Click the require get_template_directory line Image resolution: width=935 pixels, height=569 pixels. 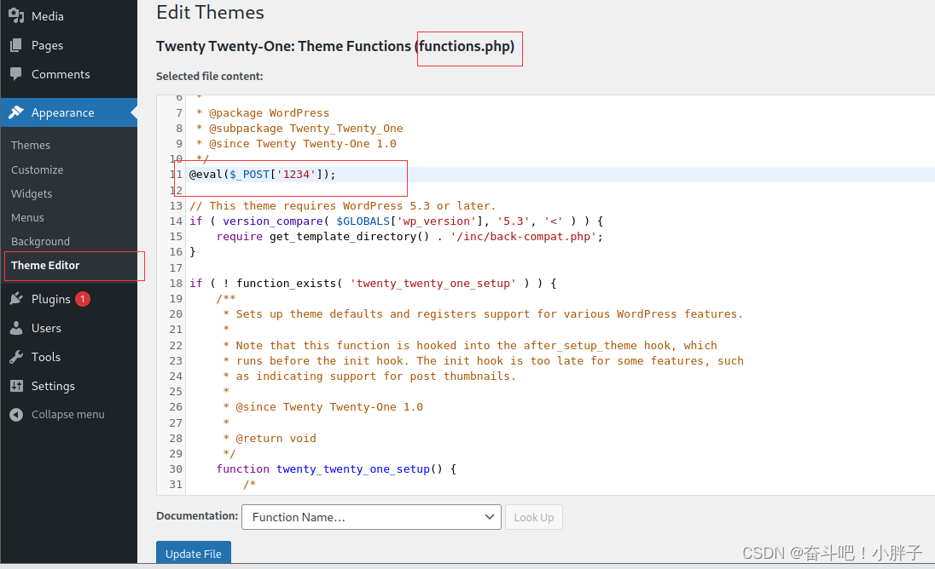(409, 237)
